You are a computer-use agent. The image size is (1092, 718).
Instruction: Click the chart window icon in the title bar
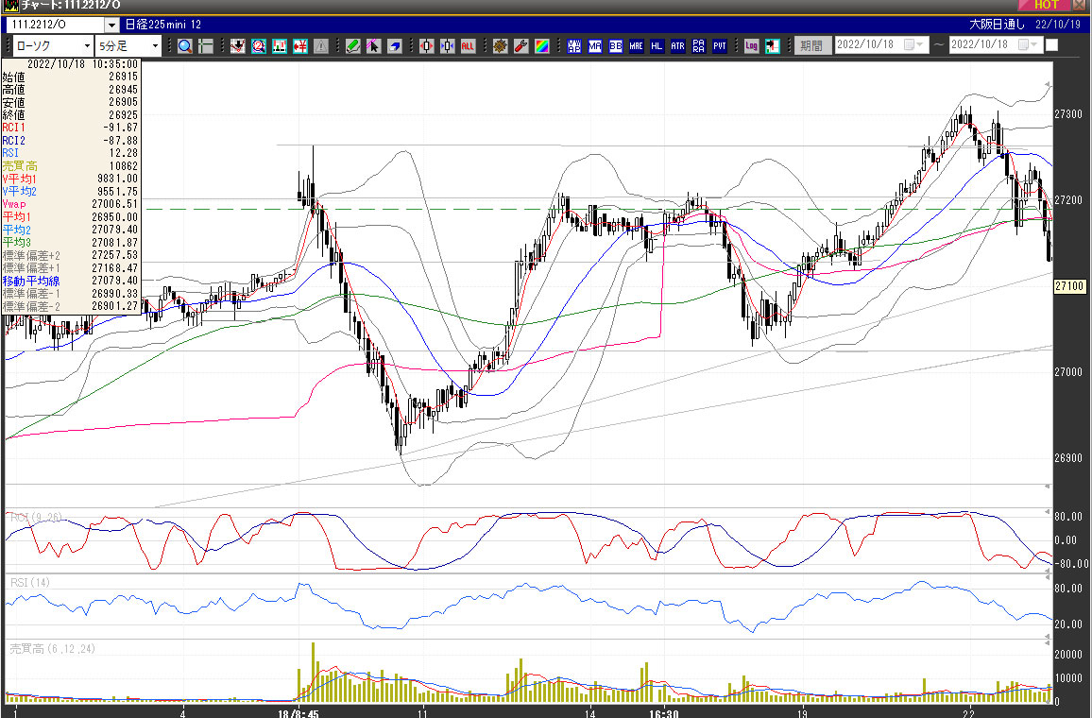click(x=11, y=6)
